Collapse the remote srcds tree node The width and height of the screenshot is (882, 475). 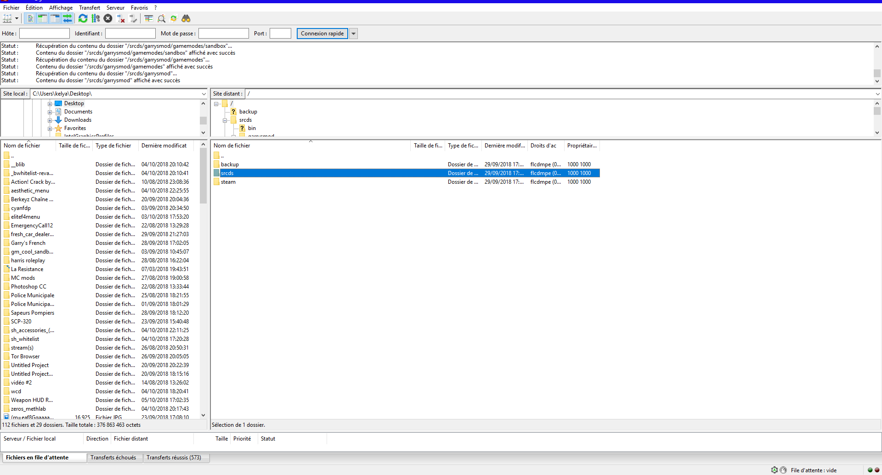(x=225, y=120)
